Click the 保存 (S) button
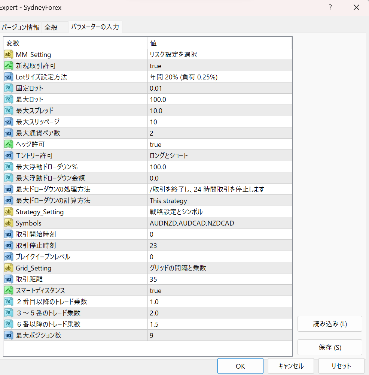 330,347
